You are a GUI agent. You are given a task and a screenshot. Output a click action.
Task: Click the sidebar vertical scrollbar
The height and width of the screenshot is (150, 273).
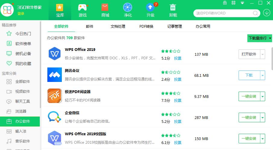click(x=40, y=65)
